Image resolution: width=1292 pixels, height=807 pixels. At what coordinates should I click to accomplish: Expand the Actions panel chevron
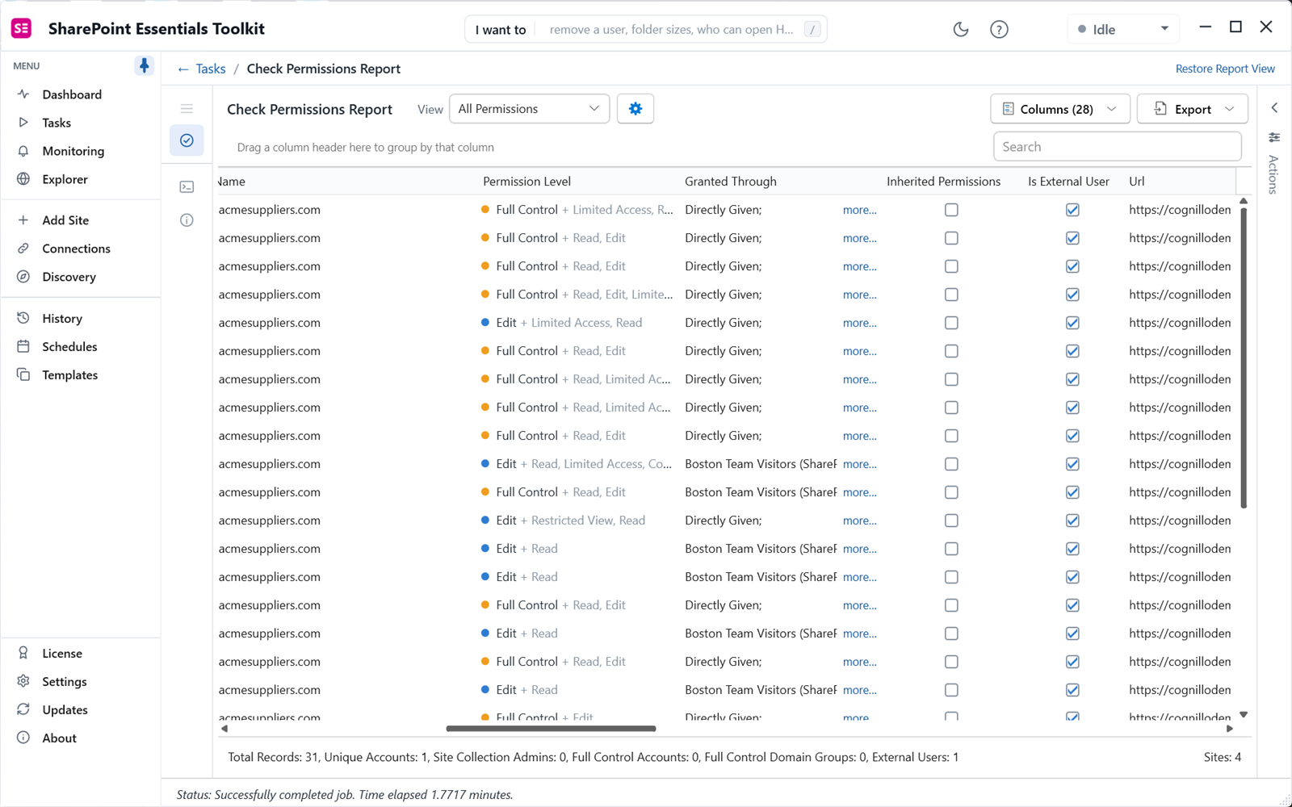coord(1274,107)
